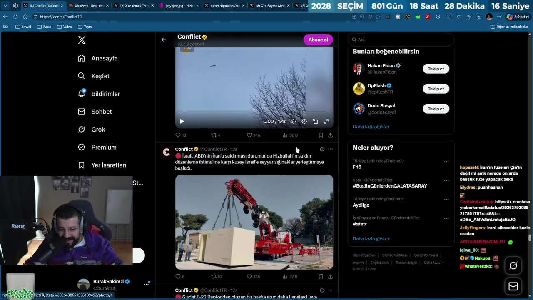Bookmark the video post
Screen dimensions: 533x300
(x=321, y=135)
